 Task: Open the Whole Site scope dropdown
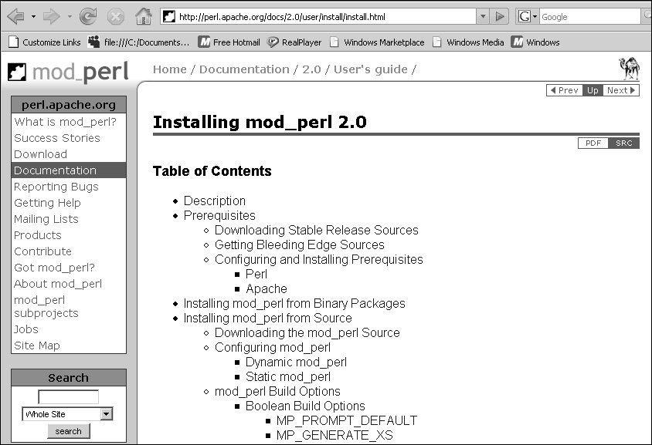(x=68, y=414)
